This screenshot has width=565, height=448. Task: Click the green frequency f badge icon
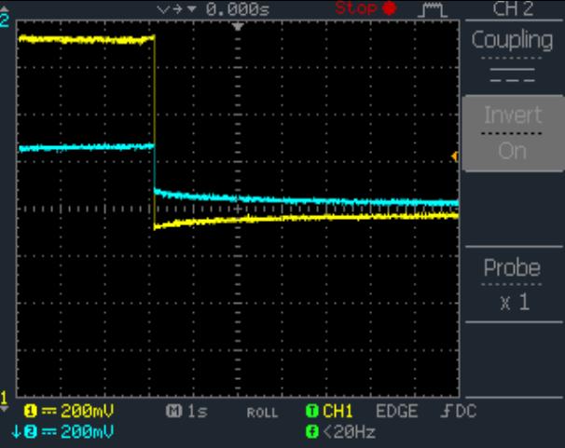coord(312,431)
